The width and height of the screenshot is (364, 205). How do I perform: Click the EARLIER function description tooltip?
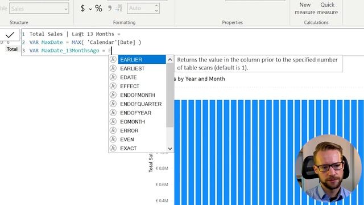258,64
